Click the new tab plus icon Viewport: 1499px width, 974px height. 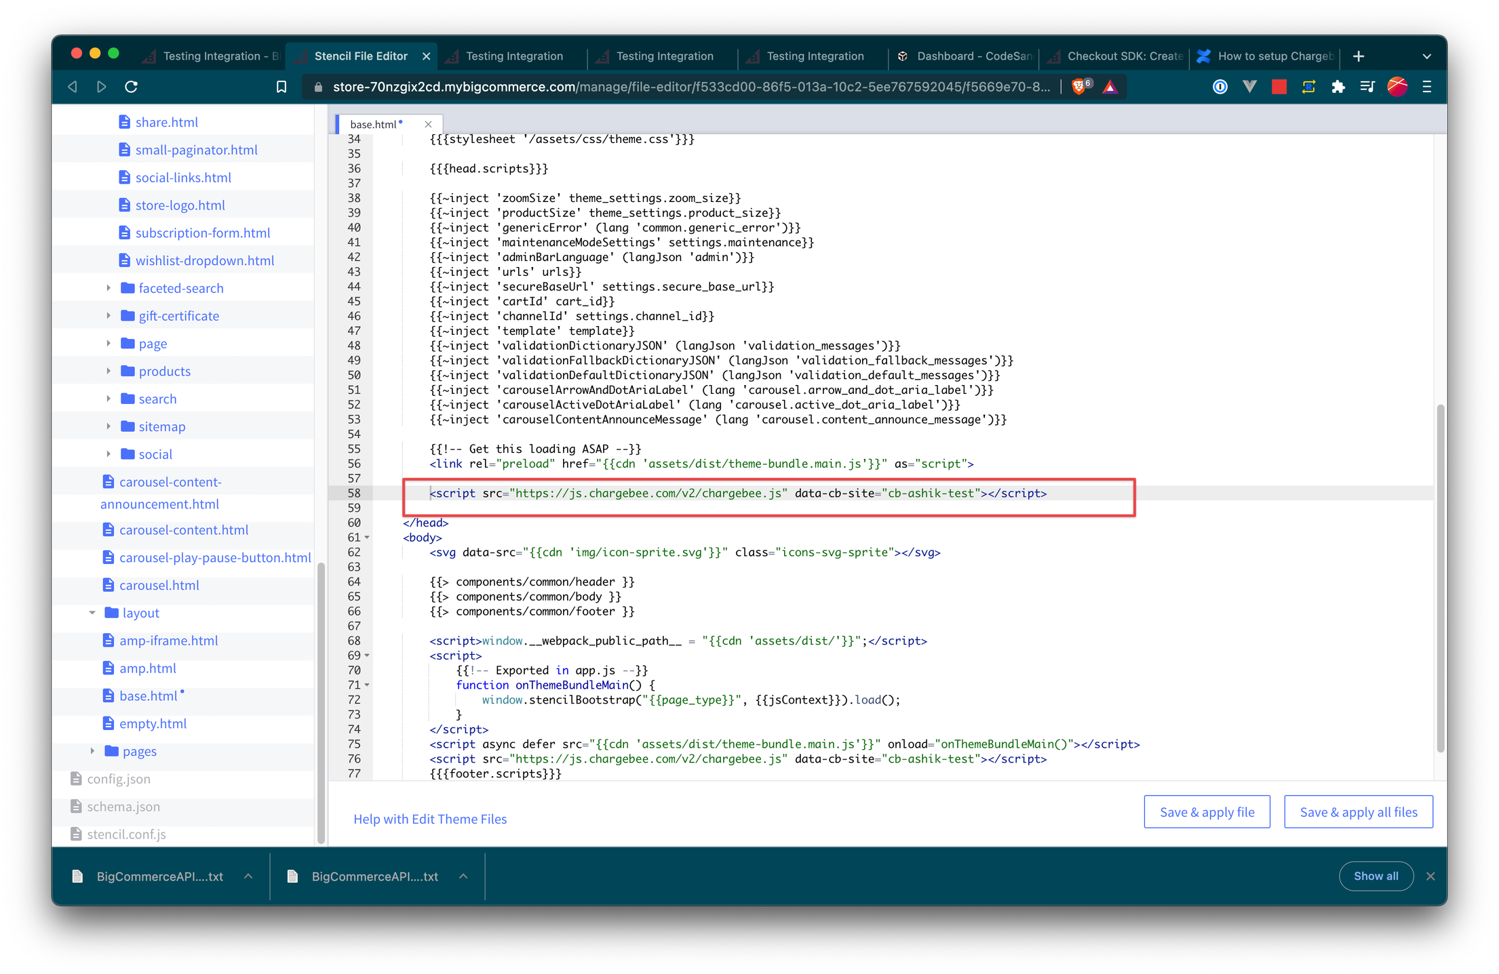tap(1359, 56)
